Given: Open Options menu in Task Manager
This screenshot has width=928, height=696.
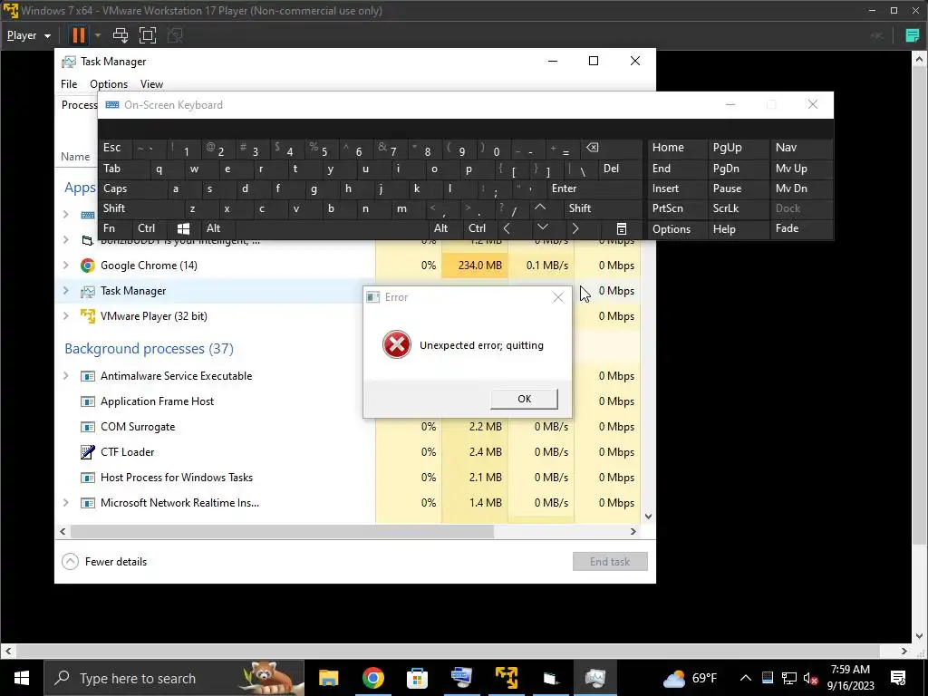Looking at the screenshot, I should 109,84.
